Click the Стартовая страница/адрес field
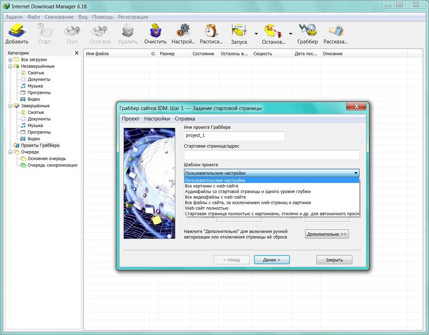The height and width of the screenshot is (335, 429). click(x=272, y=155)
